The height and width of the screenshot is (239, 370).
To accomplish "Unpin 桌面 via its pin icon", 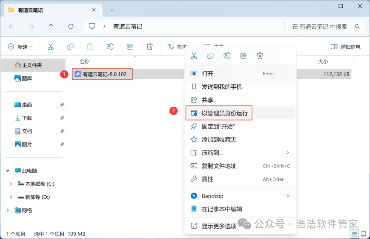I will point(62,105).
